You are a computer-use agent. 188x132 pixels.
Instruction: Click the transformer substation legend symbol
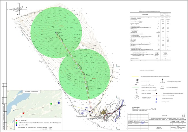157,94
